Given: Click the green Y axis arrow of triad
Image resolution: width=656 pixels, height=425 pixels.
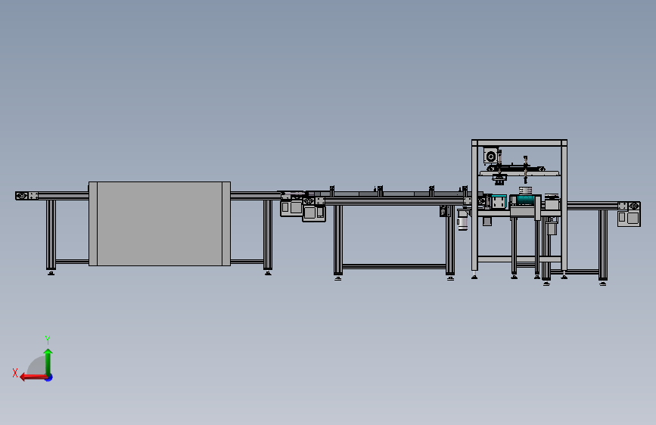Looking at the screenshot, I should (x=48, y=361).
